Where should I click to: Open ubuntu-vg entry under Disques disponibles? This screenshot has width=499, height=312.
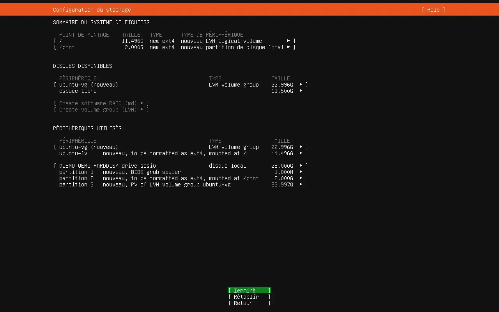181,85
